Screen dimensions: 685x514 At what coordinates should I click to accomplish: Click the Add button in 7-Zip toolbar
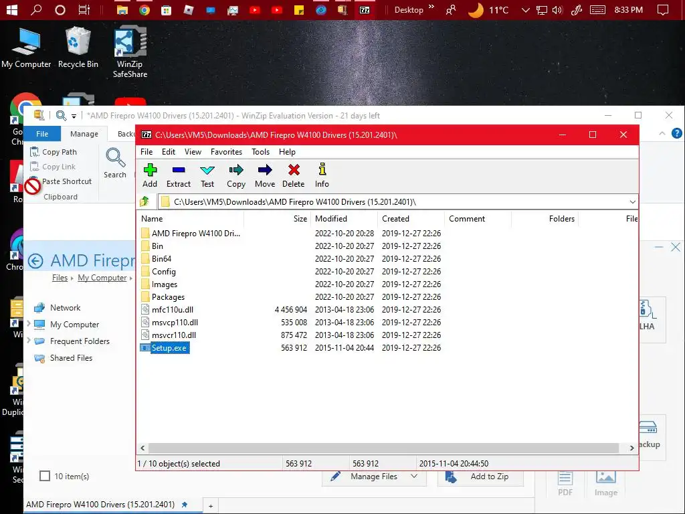click(150, 175)
